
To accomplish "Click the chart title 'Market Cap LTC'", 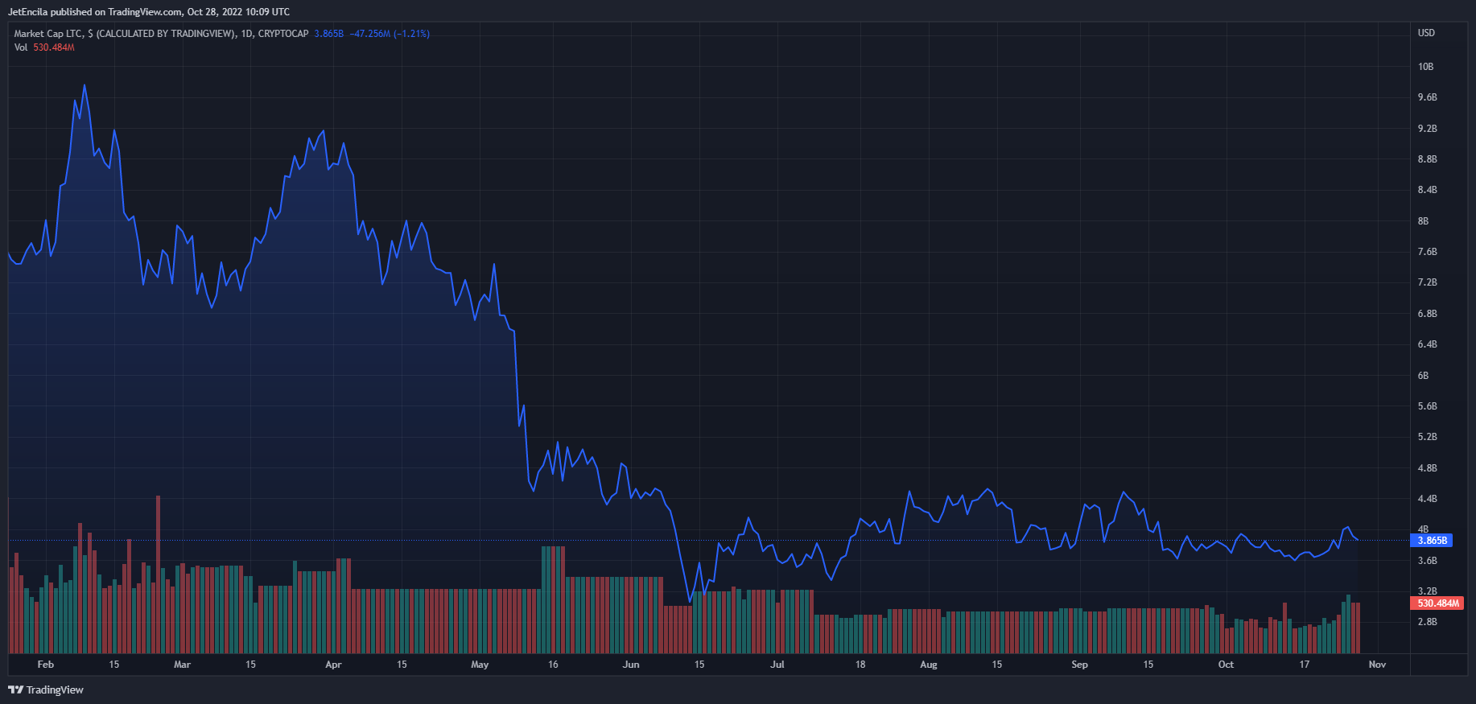I will point(48,34).
